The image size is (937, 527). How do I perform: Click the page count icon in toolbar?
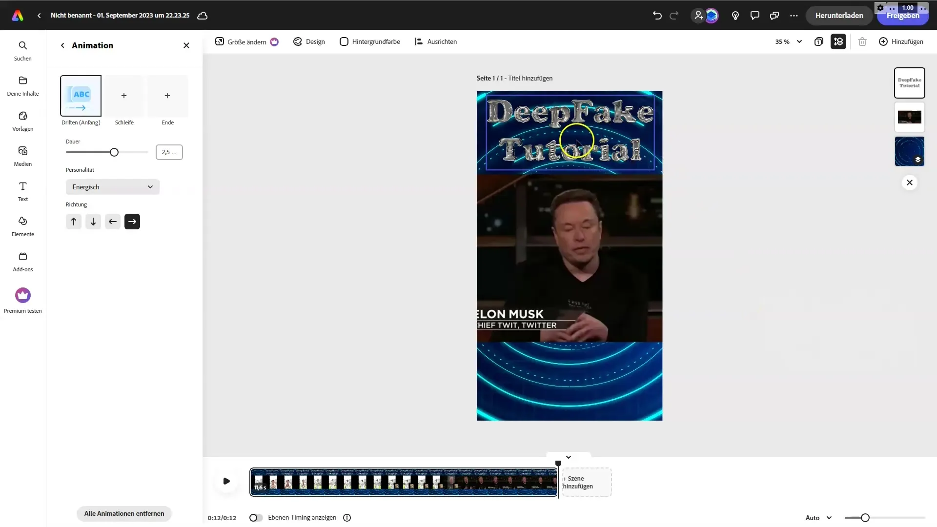click(x=819, y=42)
